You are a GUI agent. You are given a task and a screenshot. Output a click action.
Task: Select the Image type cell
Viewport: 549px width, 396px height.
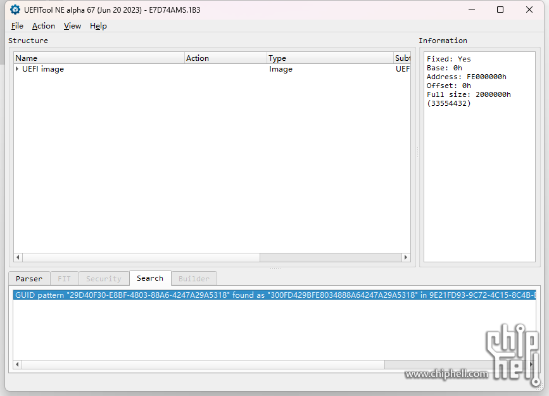click(x=281, y=69)
